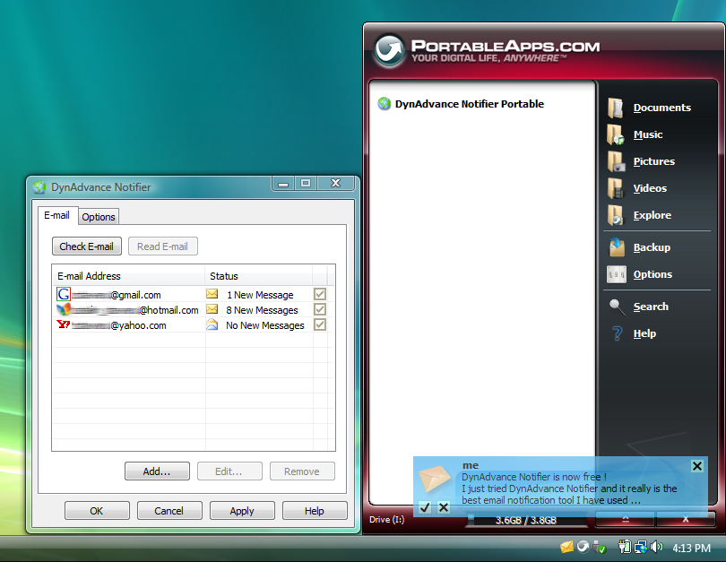Click the E-mail Address column header
The height and width of the screenshot is (562, 726).
coord(128,276)
